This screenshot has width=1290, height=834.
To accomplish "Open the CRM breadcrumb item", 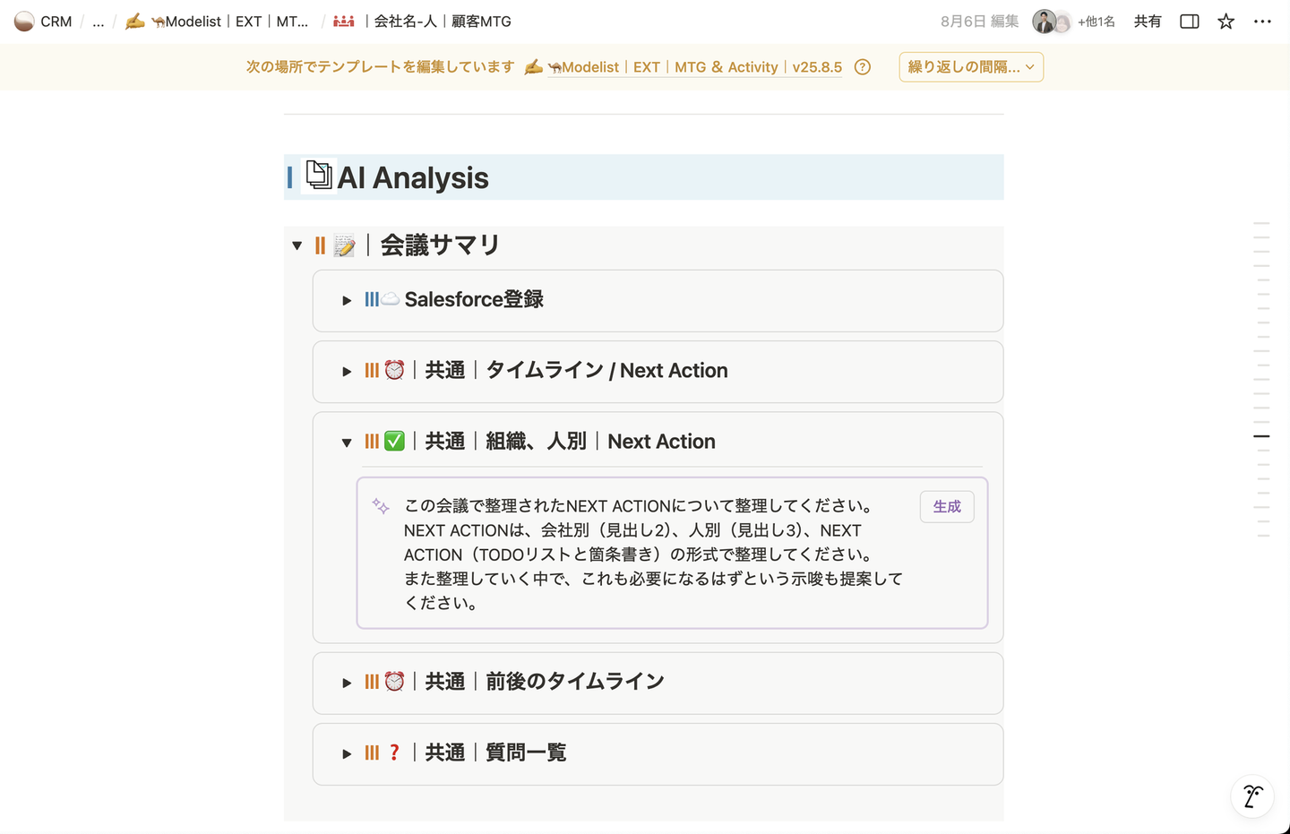I will 44,21.
